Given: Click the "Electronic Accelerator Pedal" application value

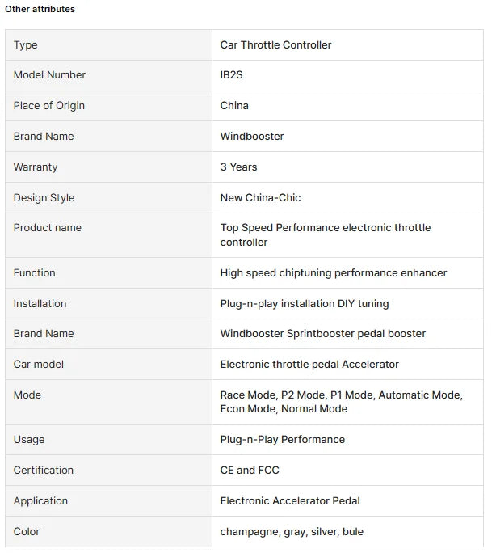Looking at the screenshot, I should [x=290, y=501].
